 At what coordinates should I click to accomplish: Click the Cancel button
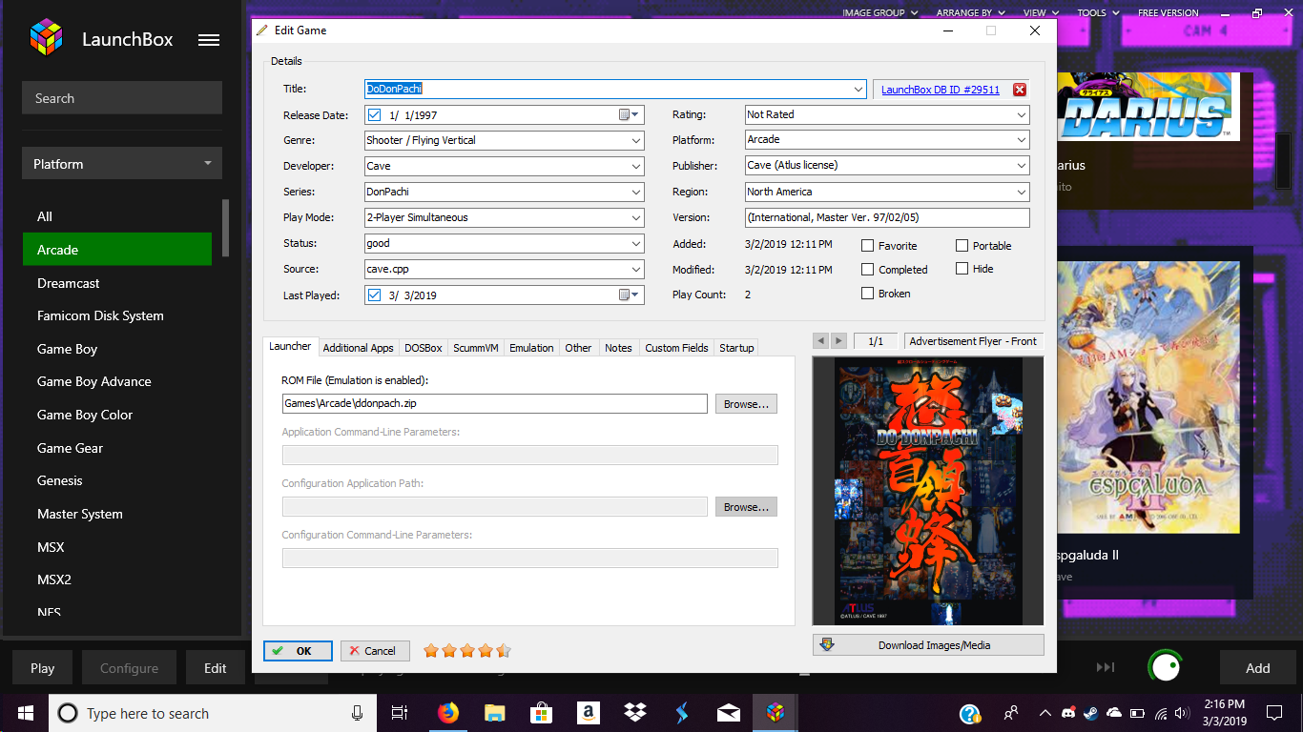coord(375,651)
